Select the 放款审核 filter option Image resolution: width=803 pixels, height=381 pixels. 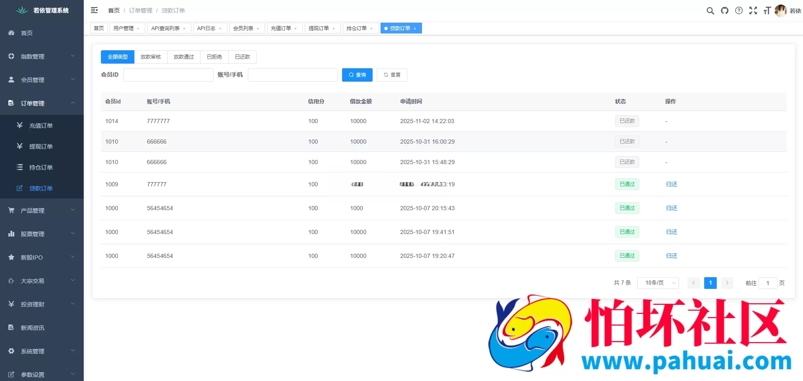click(151, 57)
